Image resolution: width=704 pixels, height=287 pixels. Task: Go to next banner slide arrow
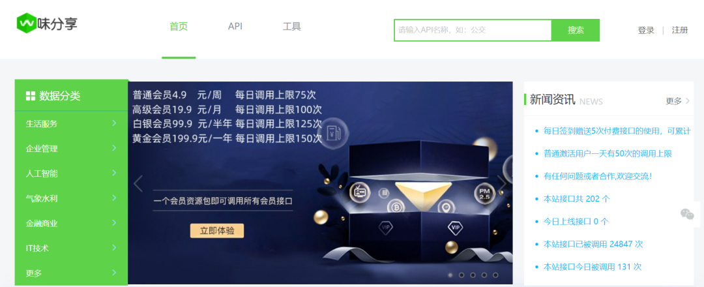(x=502, y=184)
